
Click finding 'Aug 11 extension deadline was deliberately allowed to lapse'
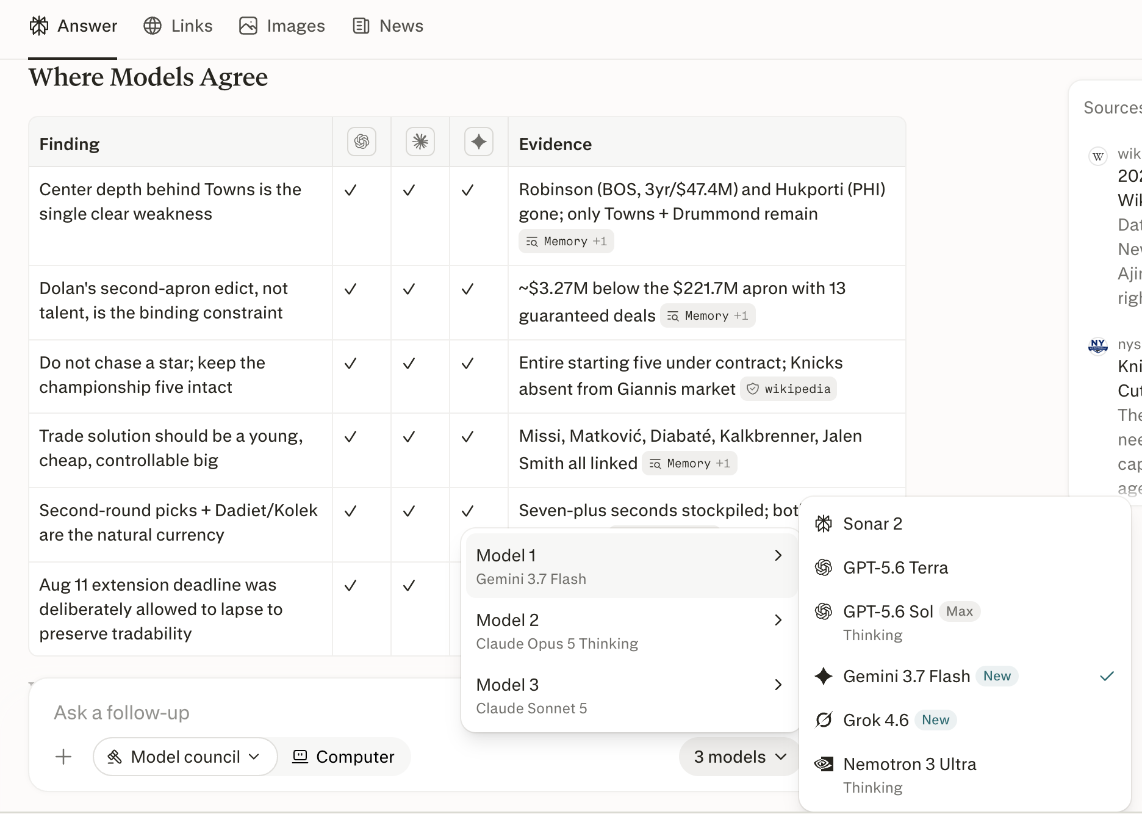coord(161,609)
